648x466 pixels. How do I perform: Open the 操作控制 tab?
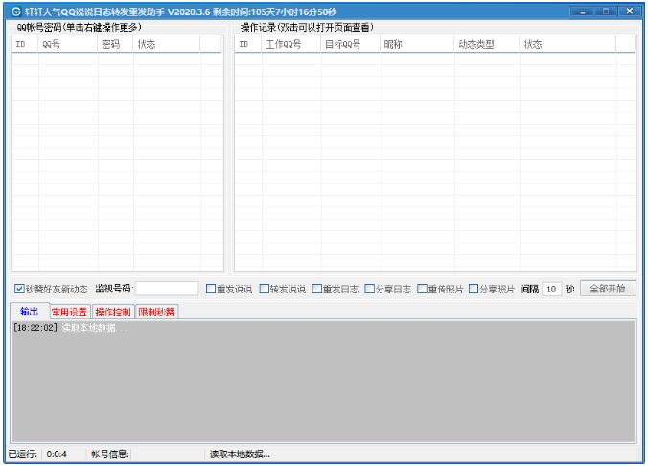[x=113, y=313]
